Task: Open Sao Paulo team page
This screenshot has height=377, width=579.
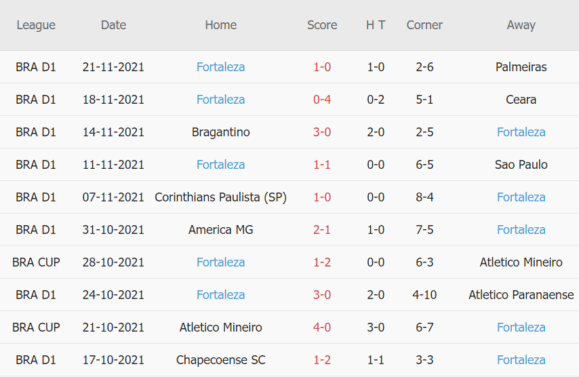Action: 521,165
